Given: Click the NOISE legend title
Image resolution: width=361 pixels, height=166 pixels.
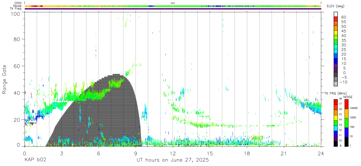Looking at the screenshot, I should pos(348,97).
